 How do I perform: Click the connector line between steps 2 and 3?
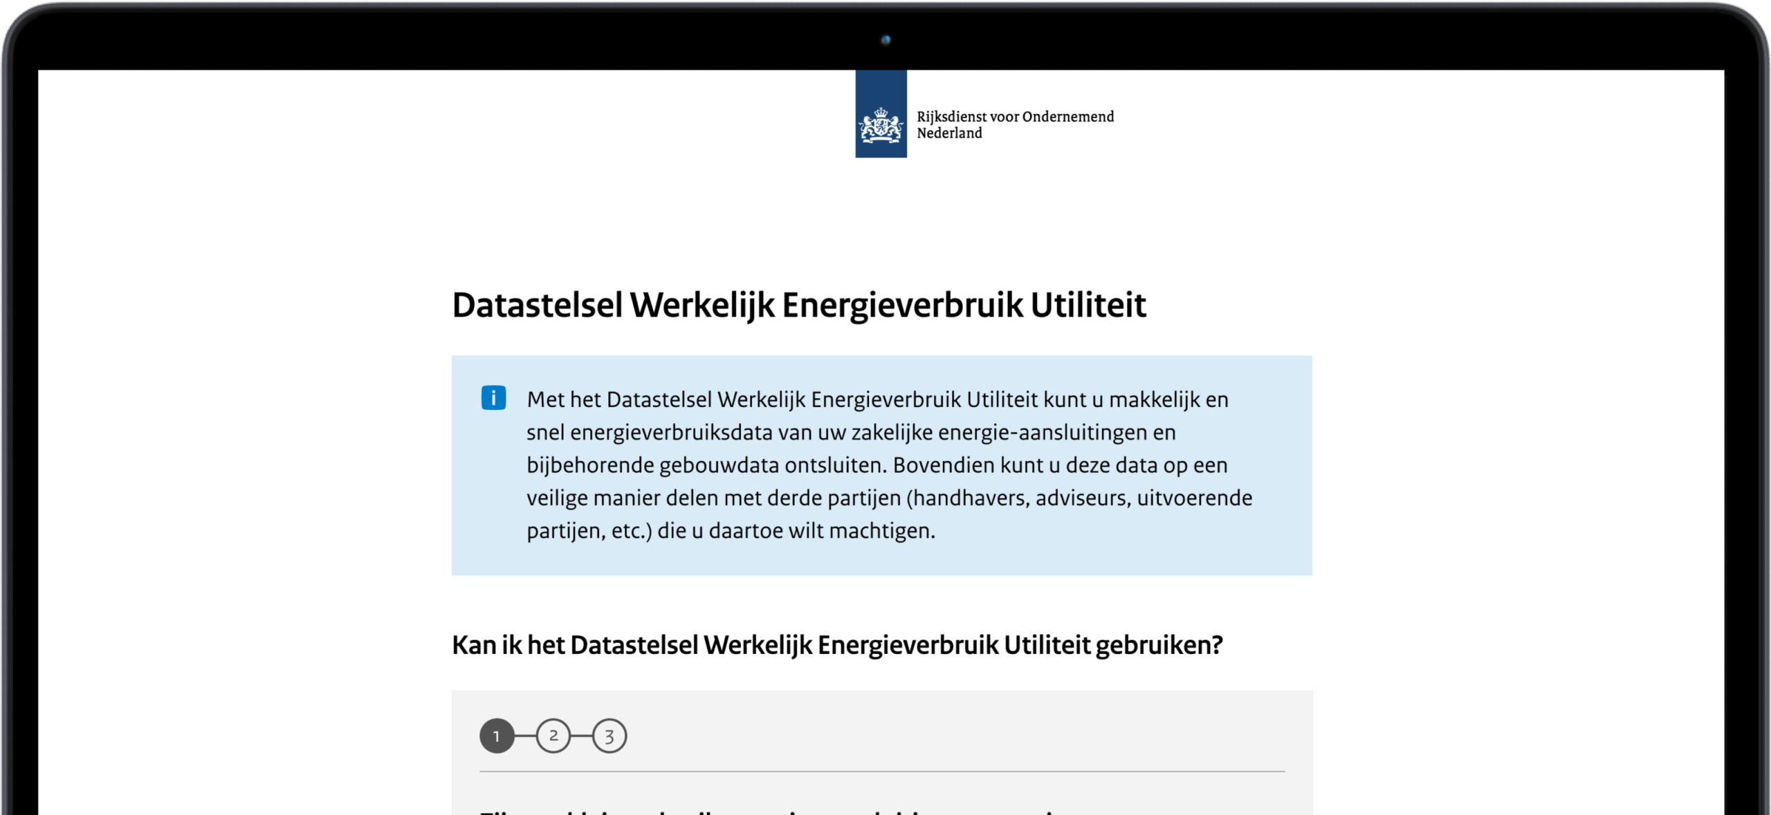point(581,736)
